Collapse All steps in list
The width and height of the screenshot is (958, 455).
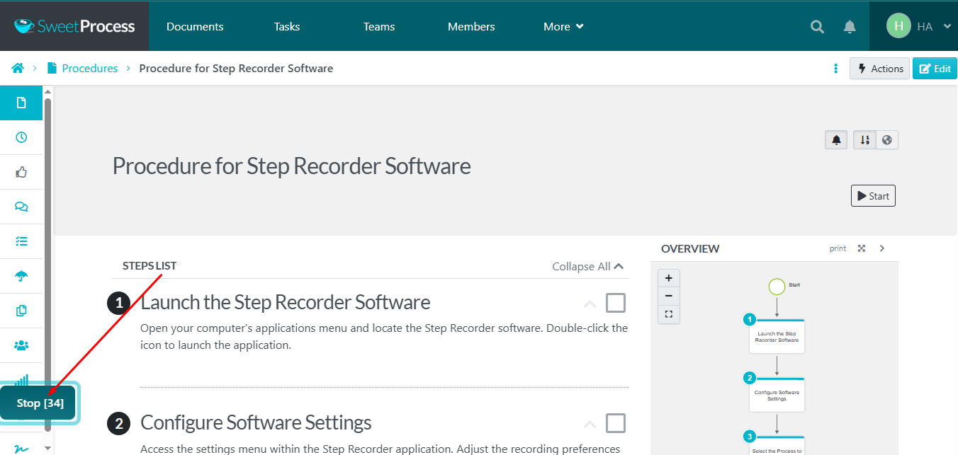click(588, 266)
